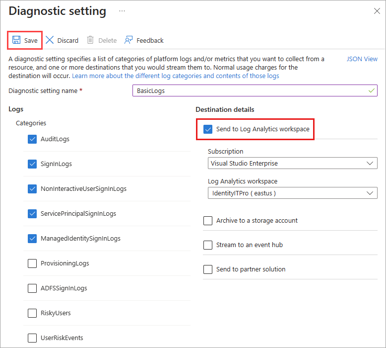Click the Discard X icon

[x=50, y=40]
